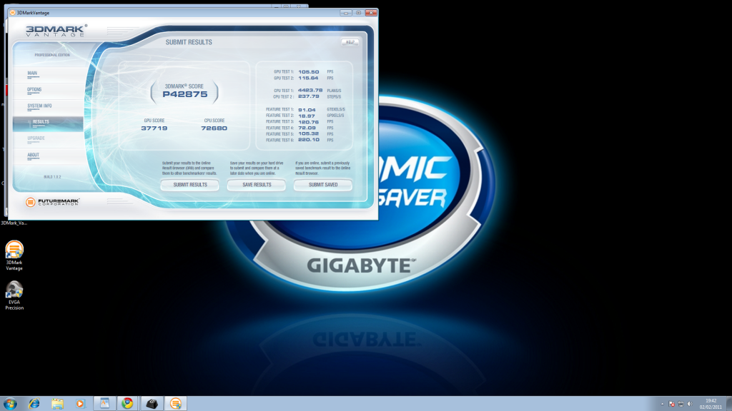Click the network status tray icon
The image size is (732, 411).
tap(680, 403)
